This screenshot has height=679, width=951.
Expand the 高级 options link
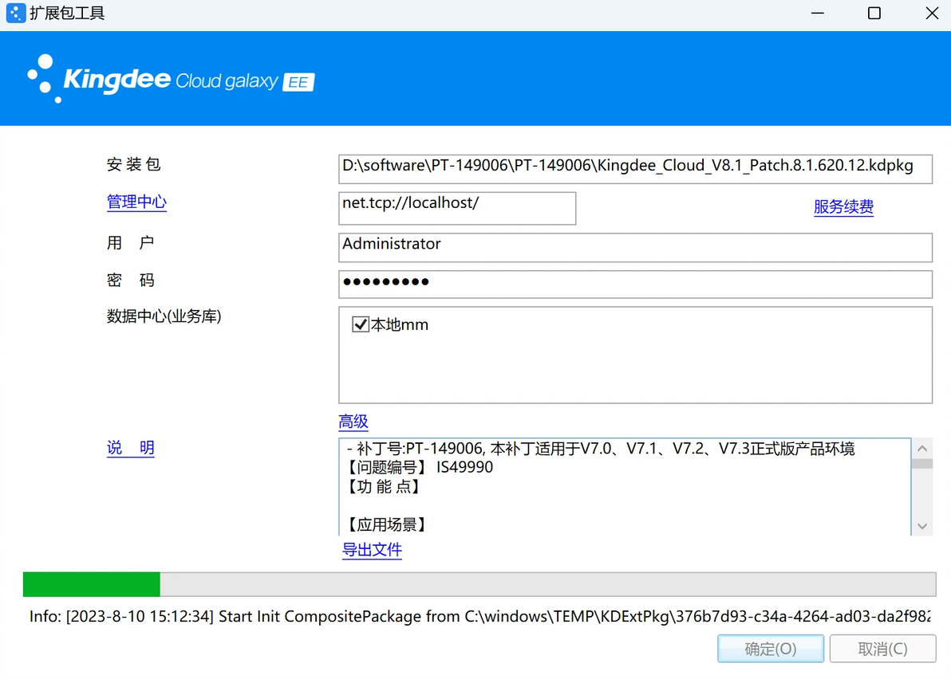[x=353, y=421]
